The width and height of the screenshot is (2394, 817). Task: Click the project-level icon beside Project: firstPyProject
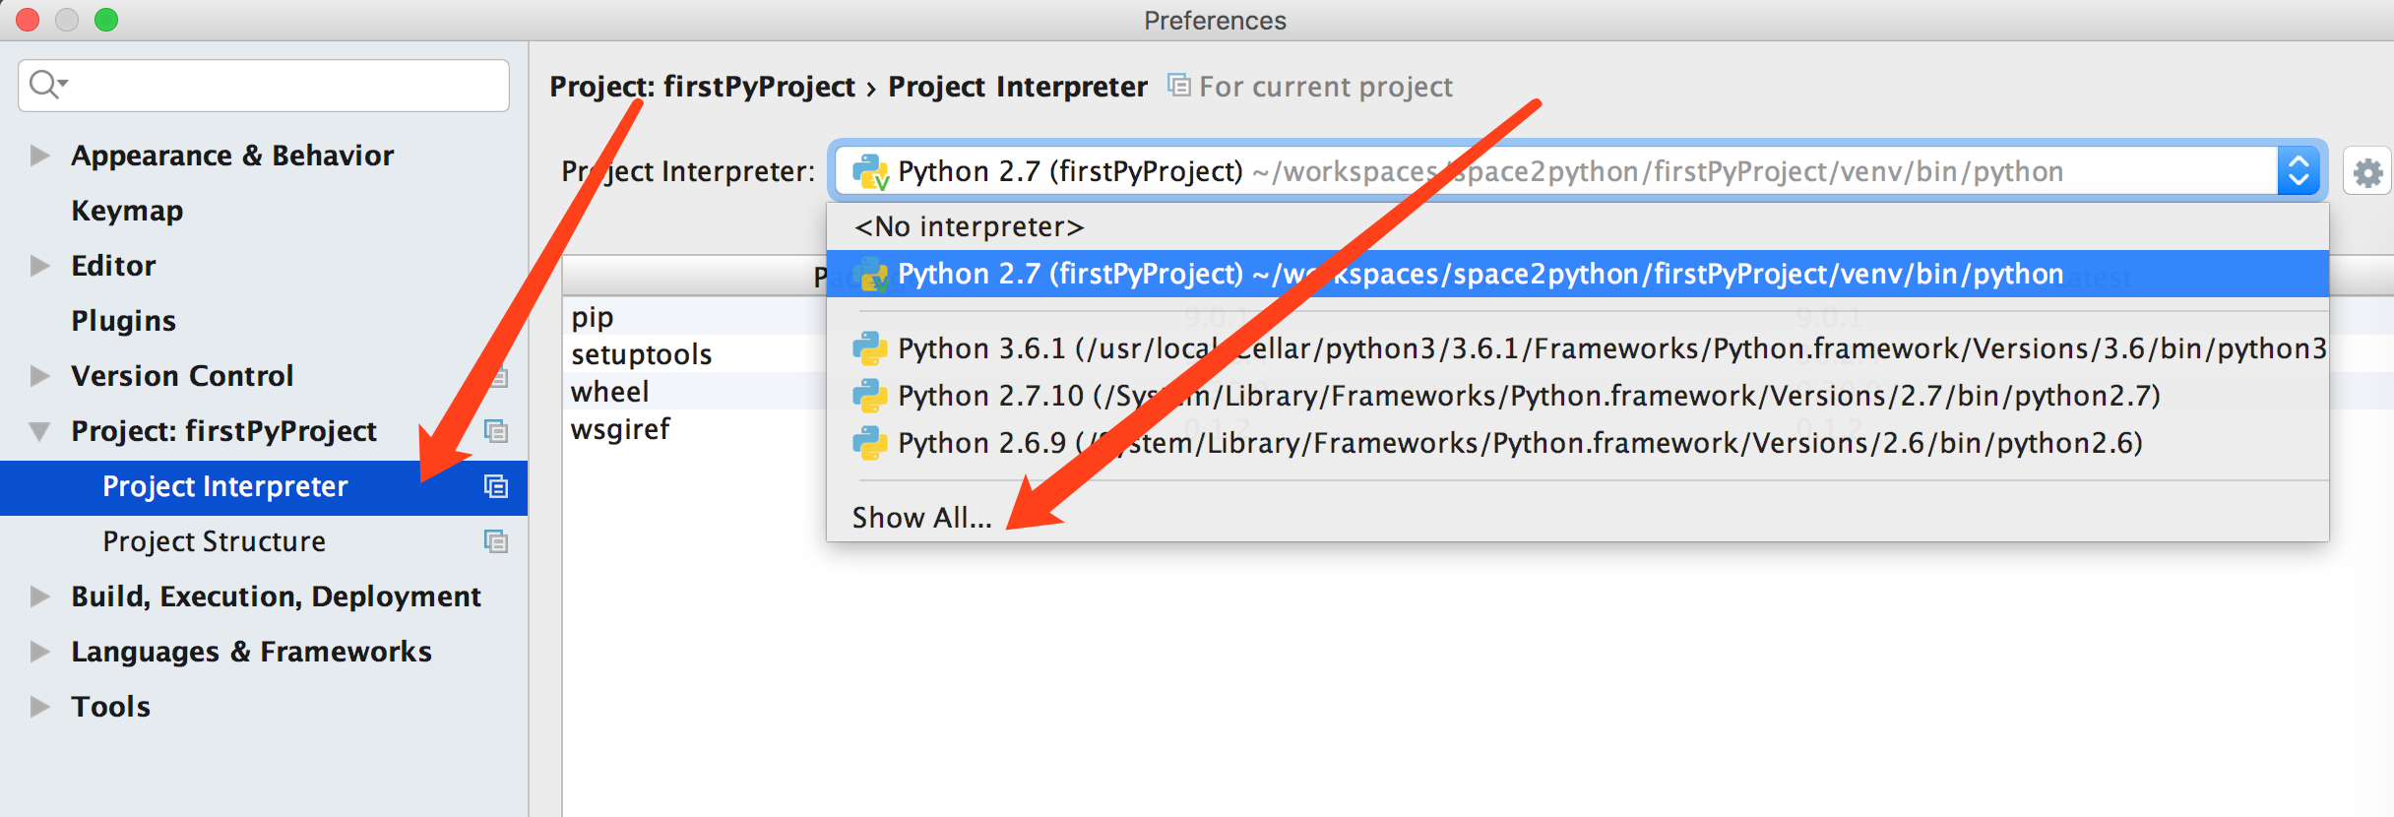[496, 431]
